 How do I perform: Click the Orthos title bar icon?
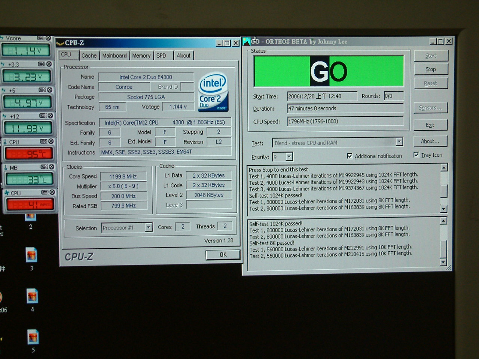[x=247, y=42]
